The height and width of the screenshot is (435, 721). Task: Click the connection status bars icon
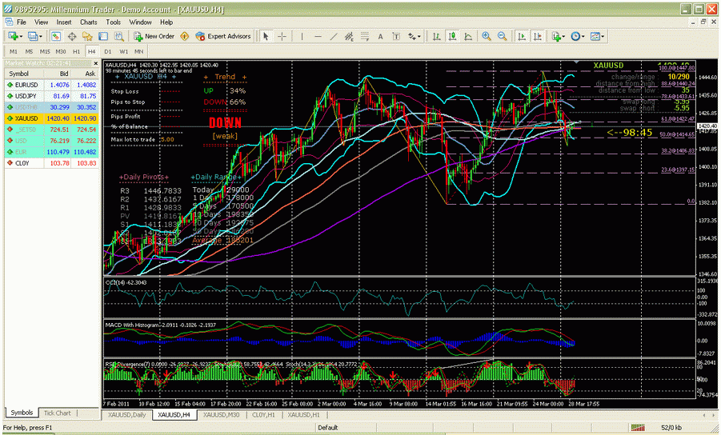click(x=638, y=428)
